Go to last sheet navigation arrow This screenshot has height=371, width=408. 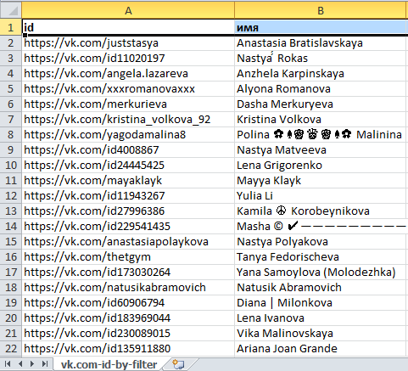pyautogui.click(x=45, y=363)
